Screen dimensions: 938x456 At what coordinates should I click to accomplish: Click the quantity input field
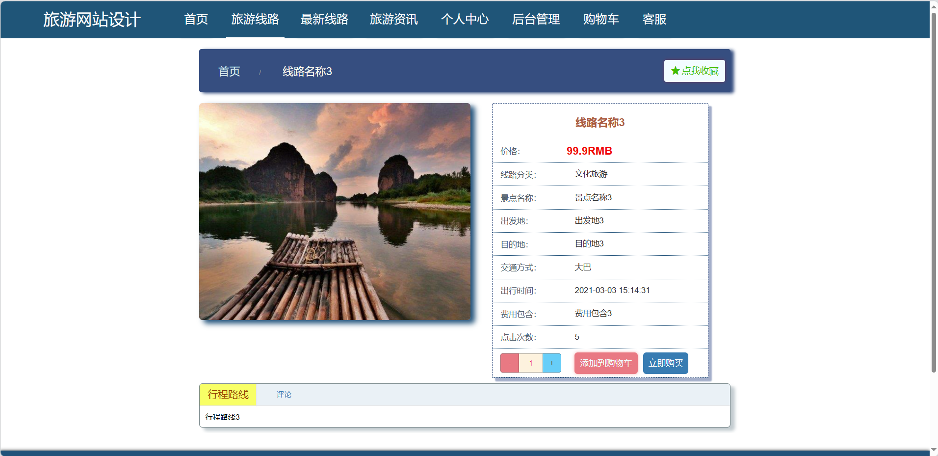(x=531, y=363)
